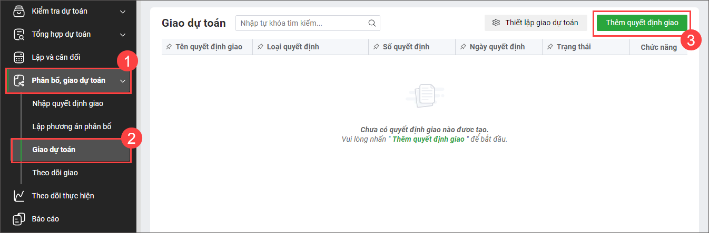Pin the Ngày quyết định column

463,47
